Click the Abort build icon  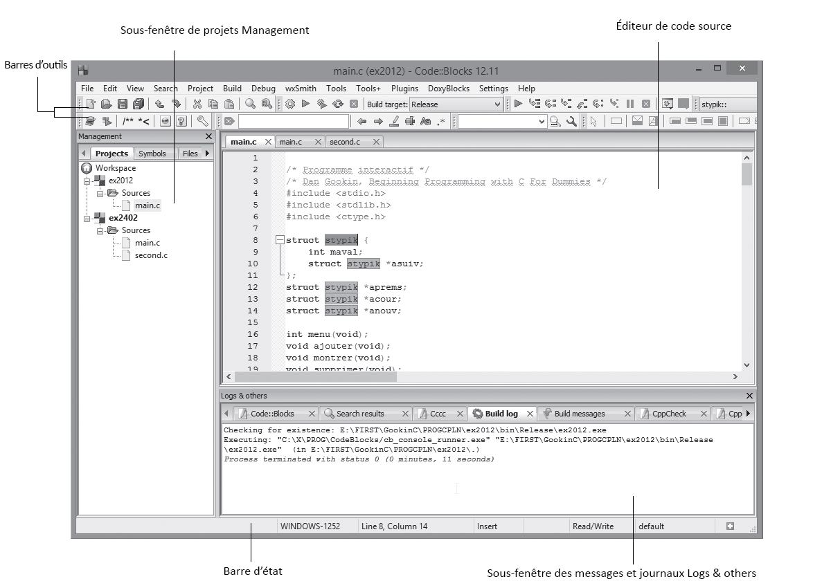point(354,104)
